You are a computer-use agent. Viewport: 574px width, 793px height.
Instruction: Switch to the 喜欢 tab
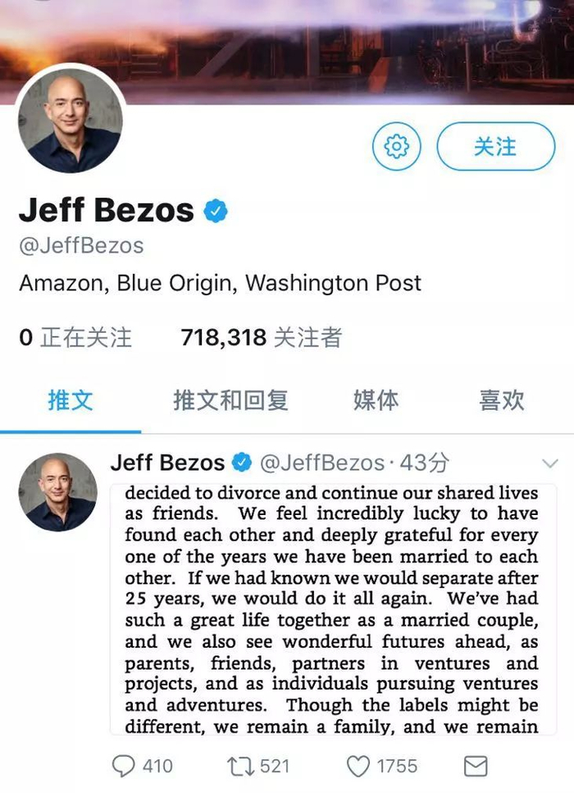point(501,400)
